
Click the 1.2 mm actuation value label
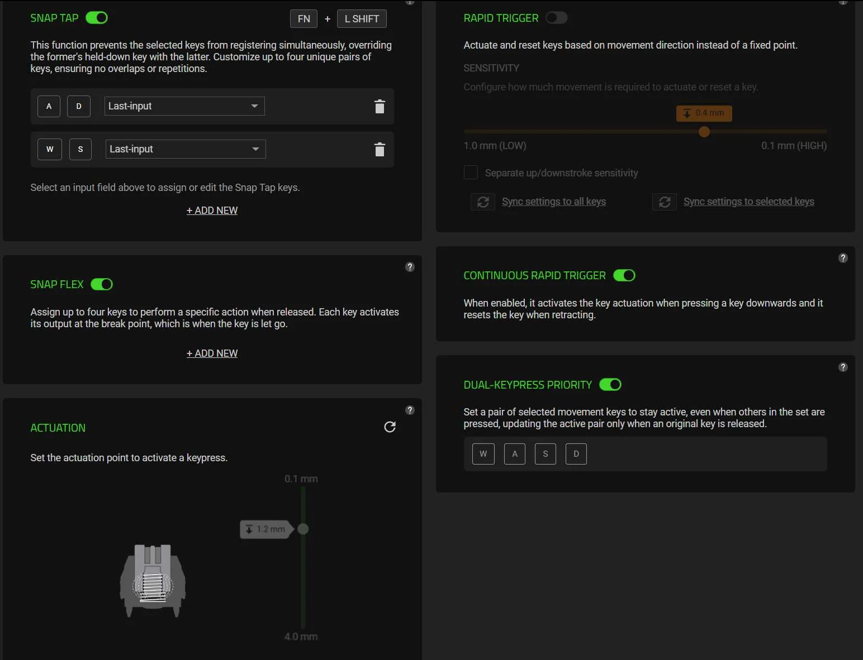[x=266, y=529]
